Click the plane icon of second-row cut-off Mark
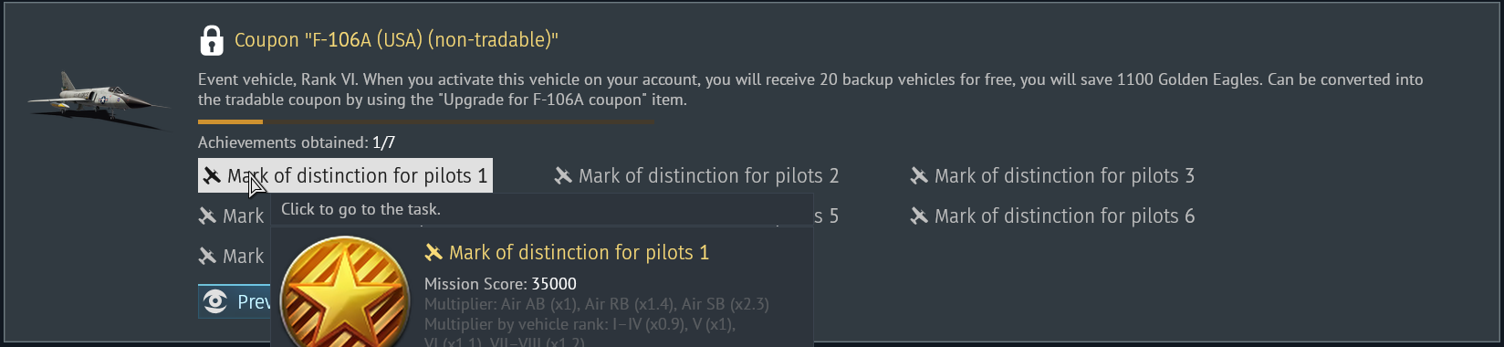Viewport: 1504px width, 347px height. tap(208, 216)
